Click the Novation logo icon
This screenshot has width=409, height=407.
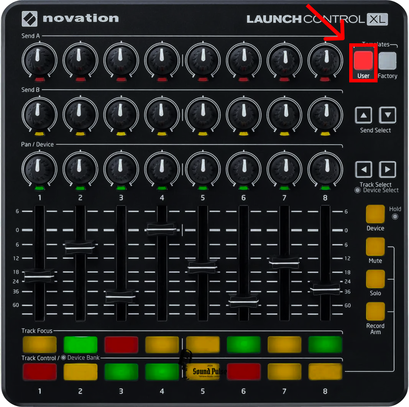pyautogui.click(x=30, y=19)
